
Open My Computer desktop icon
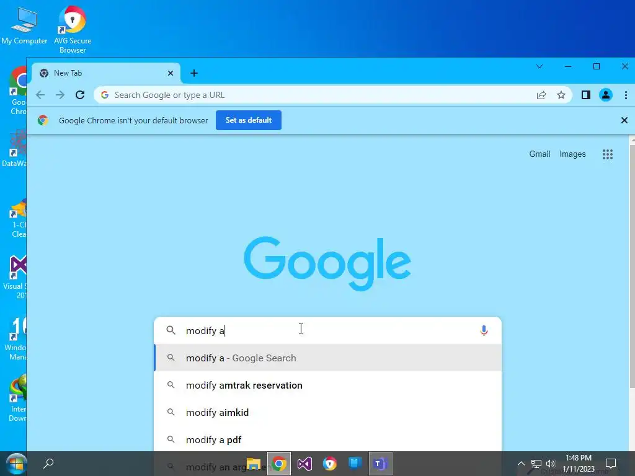pyautogui.click(x=24, y=25)
